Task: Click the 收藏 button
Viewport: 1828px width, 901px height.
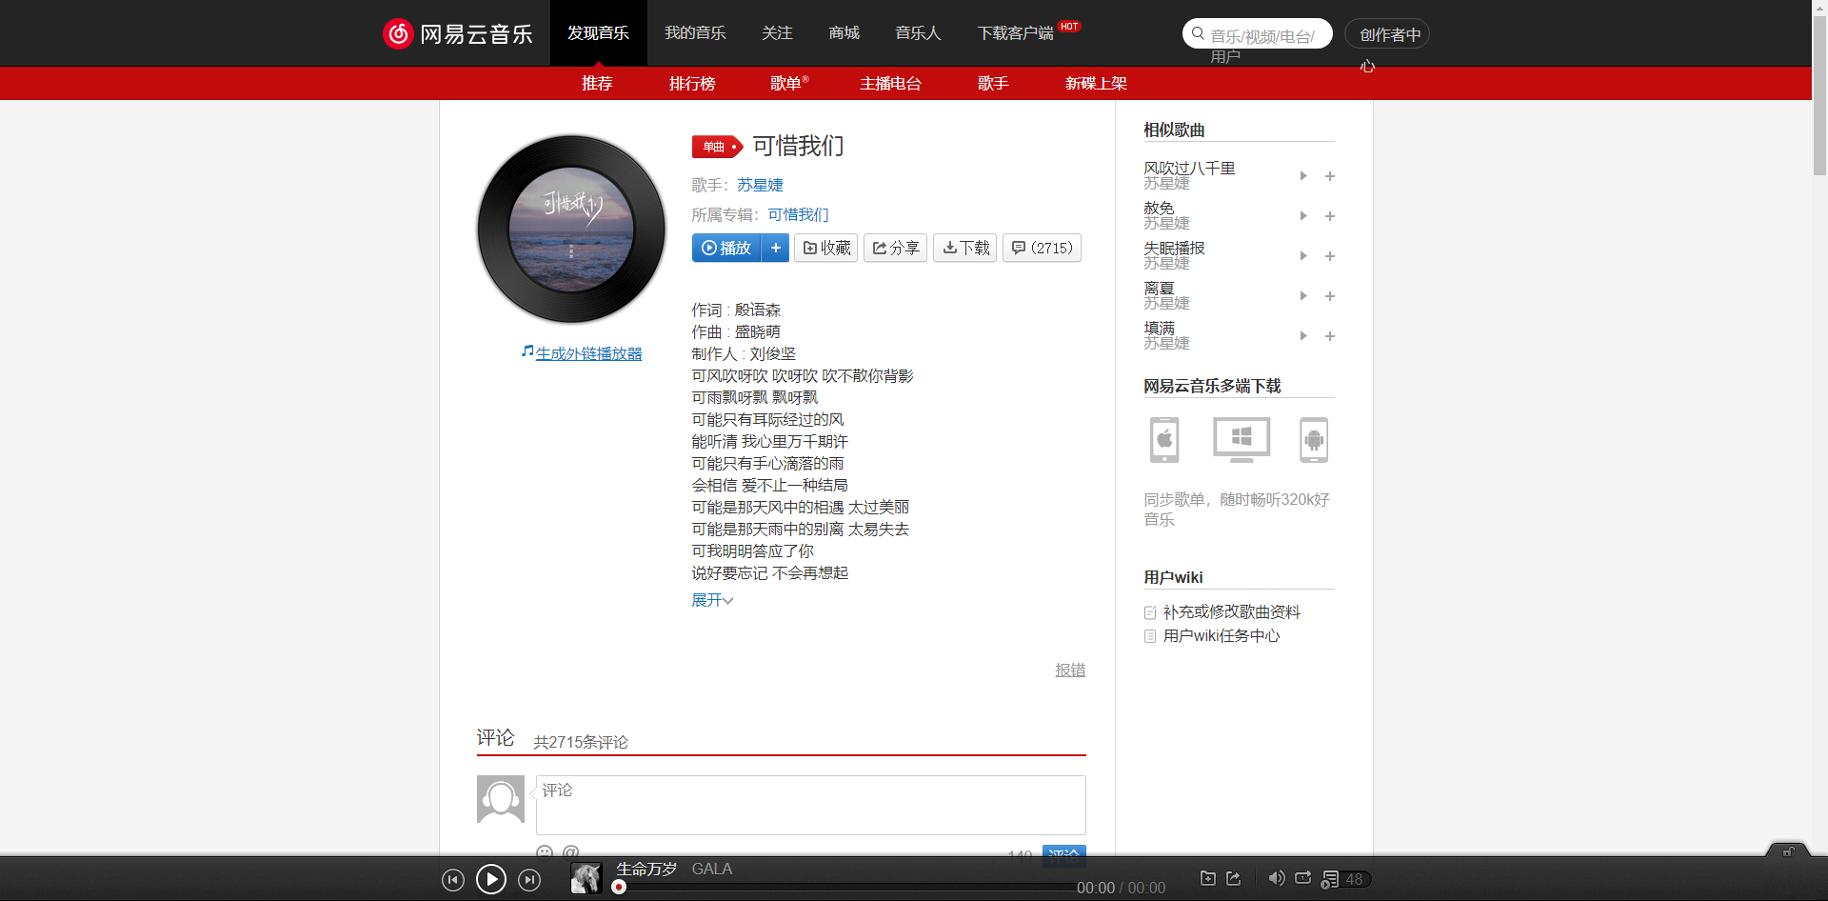Action: pos(825,248)
